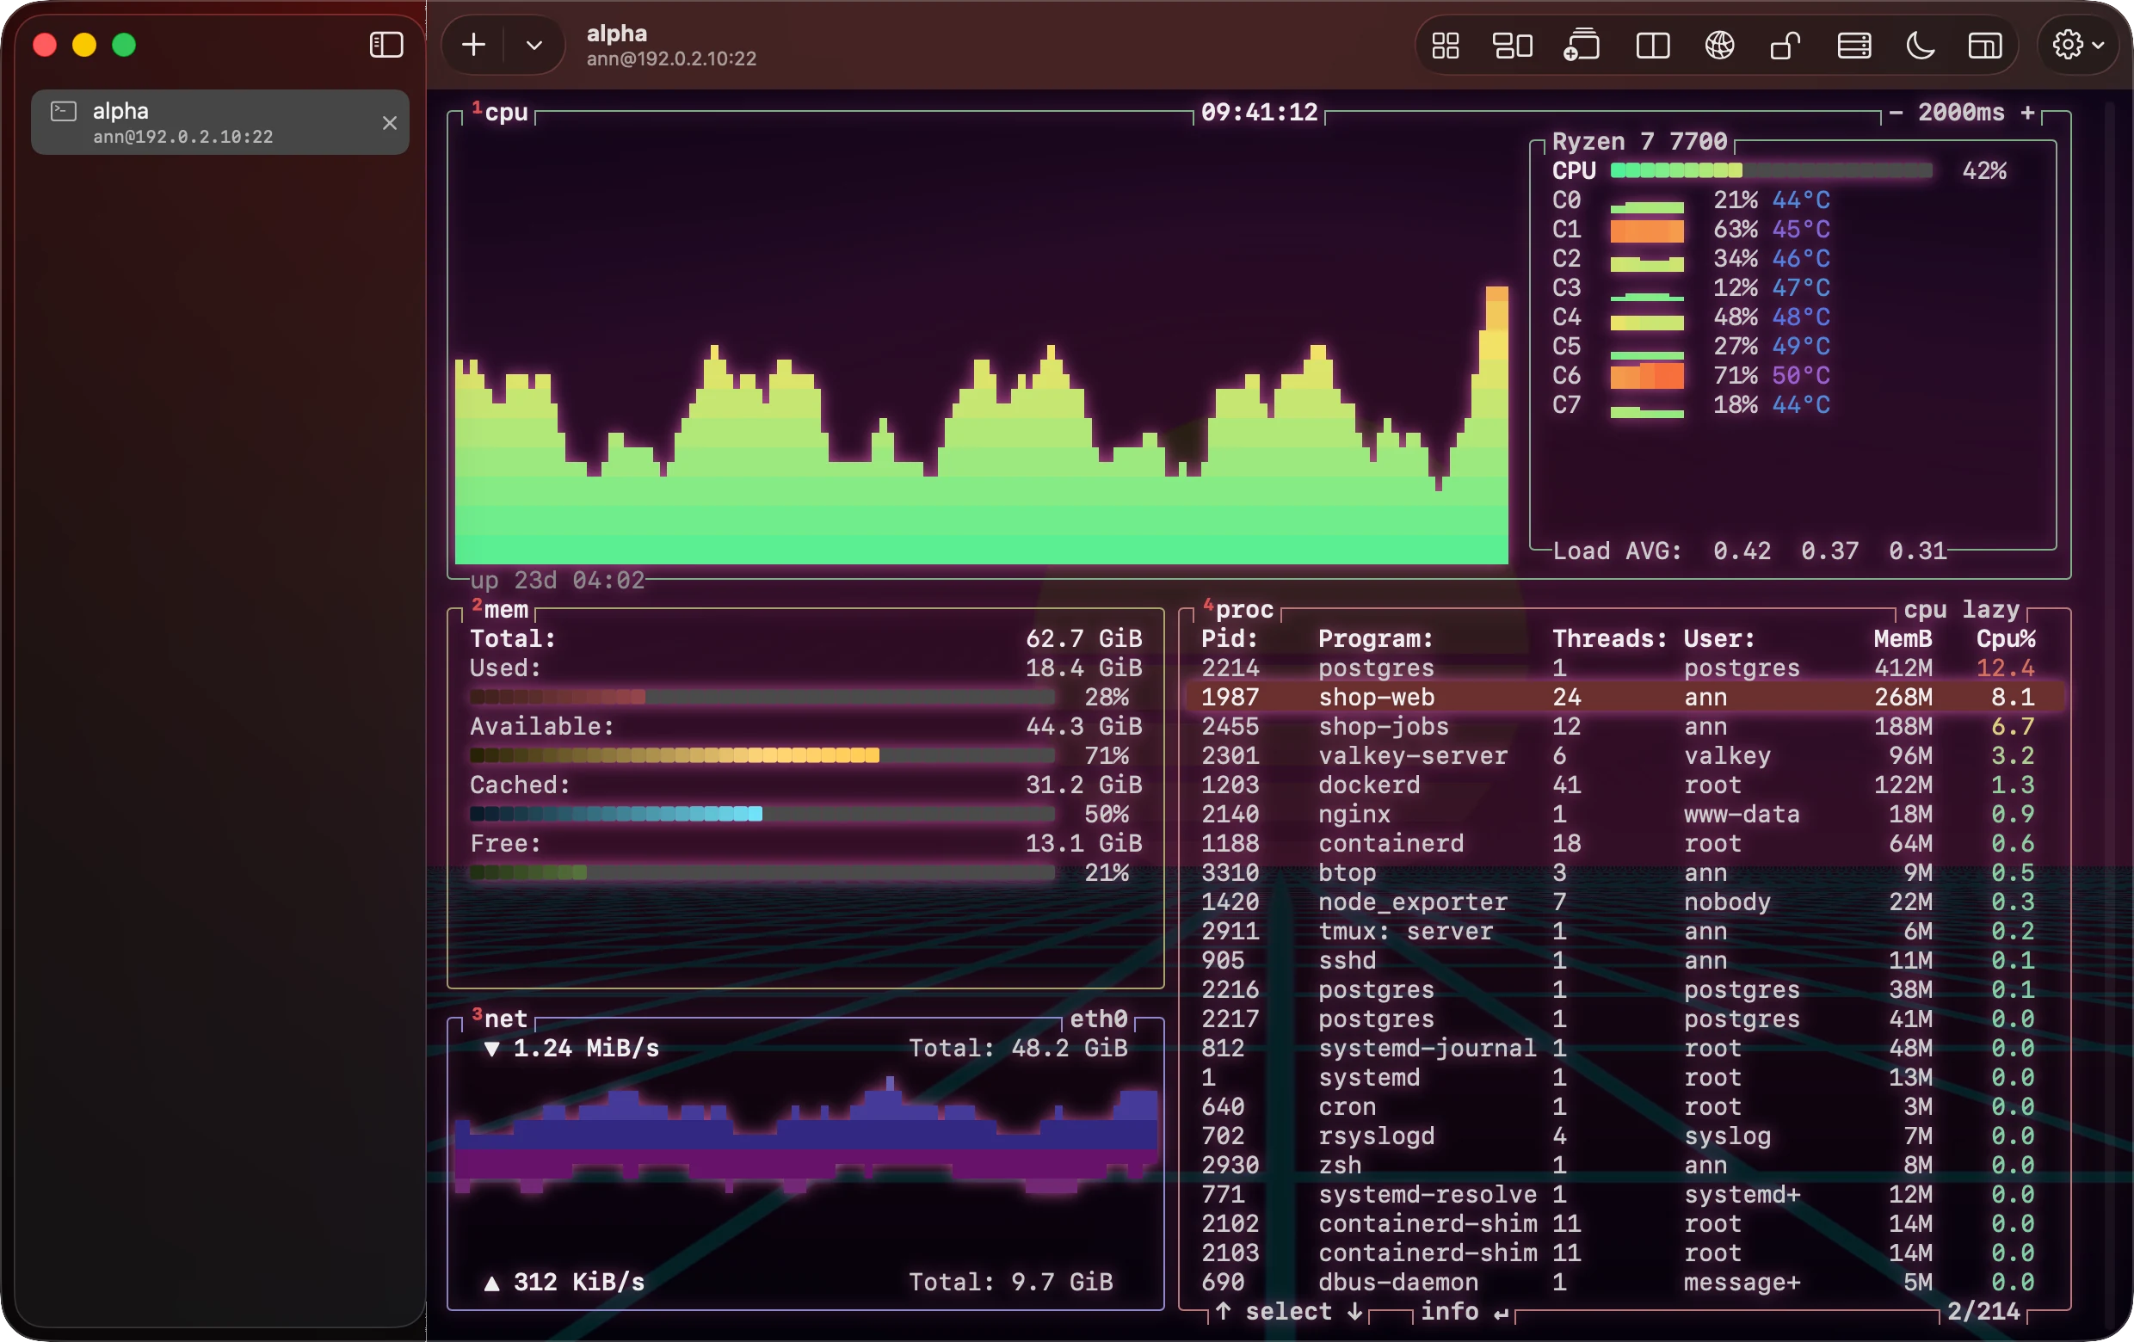Open the four-square grid view icon
2134x1342 pixels.
[x=1446, y=46]
